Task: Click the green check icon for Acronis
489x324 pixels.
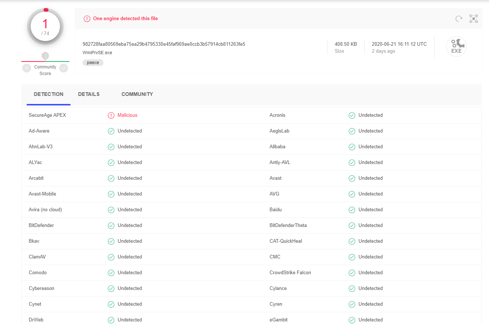Action: pyautogui.click(x=352, y=115)
